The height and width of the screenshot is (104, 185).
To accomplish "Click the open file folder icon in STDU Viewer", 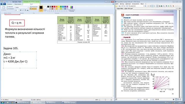I will pos(116,6).
